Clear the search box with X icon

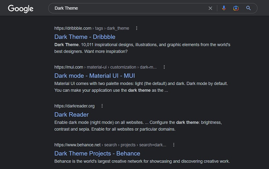pos(210,8)
